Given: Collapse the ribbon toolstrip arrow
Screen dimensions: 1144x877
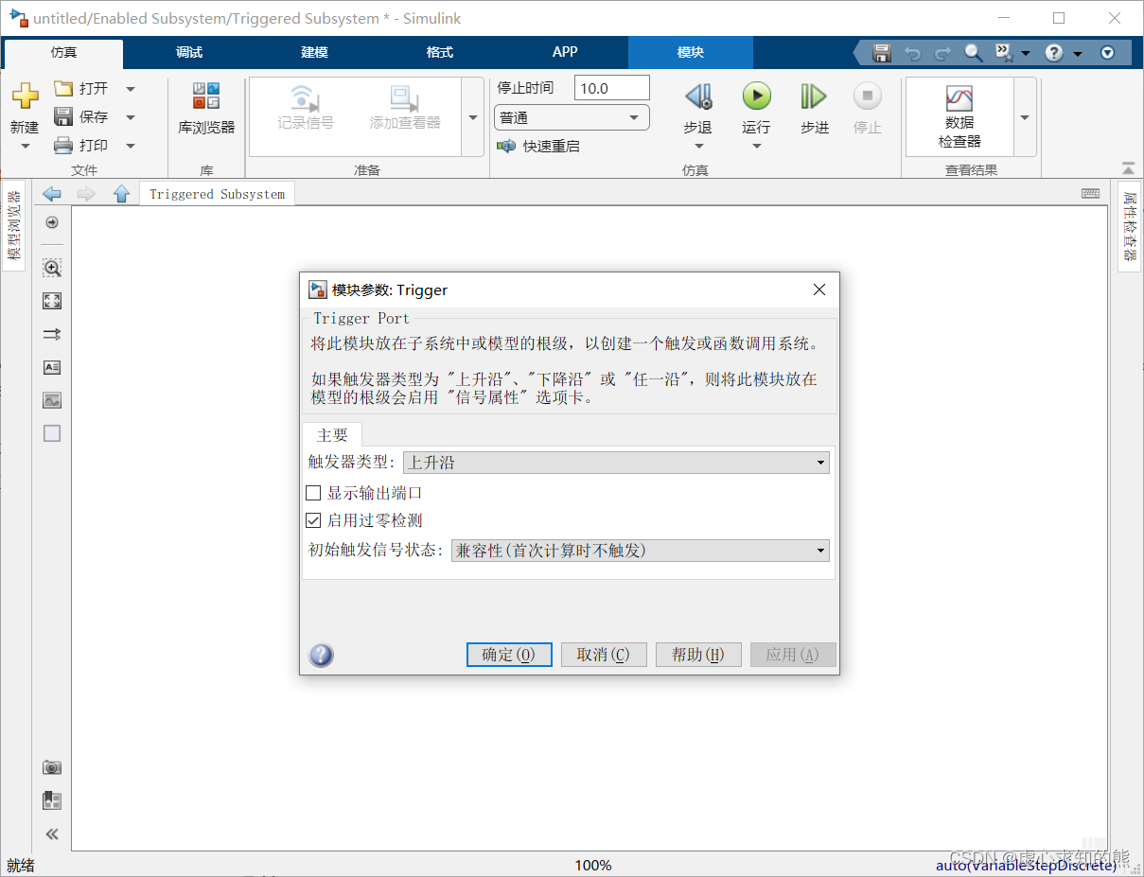Looking at the screenshot, I should pyautogui.click(x=1128, y=168).
